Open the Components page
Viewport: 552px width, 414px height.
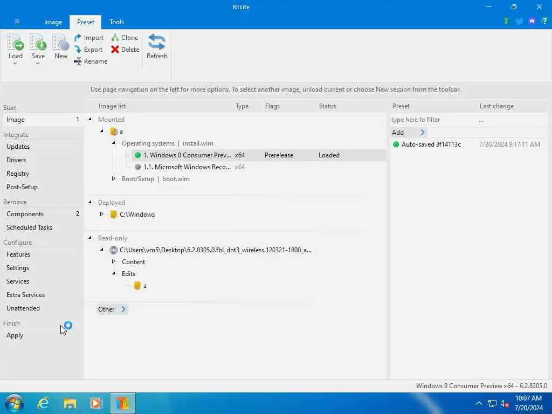coord(25,214)
